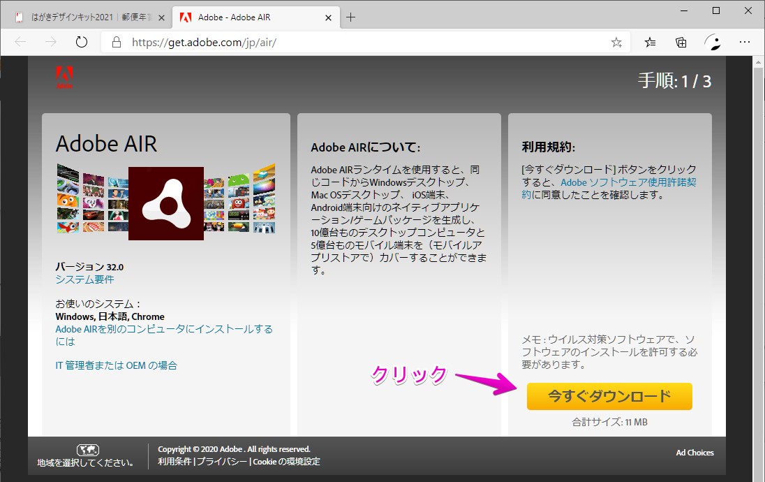Open the システム要件 link
Viewport: 765px width, 482px height.
coord(85,279)
